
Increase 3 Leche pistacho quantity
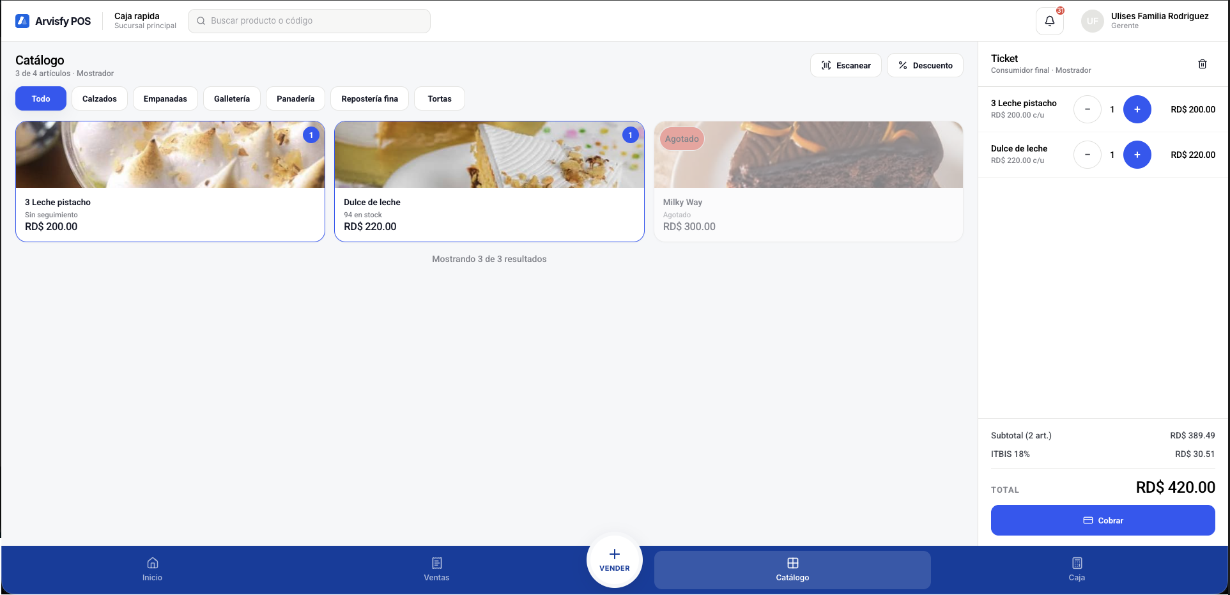click(1137, 109)
